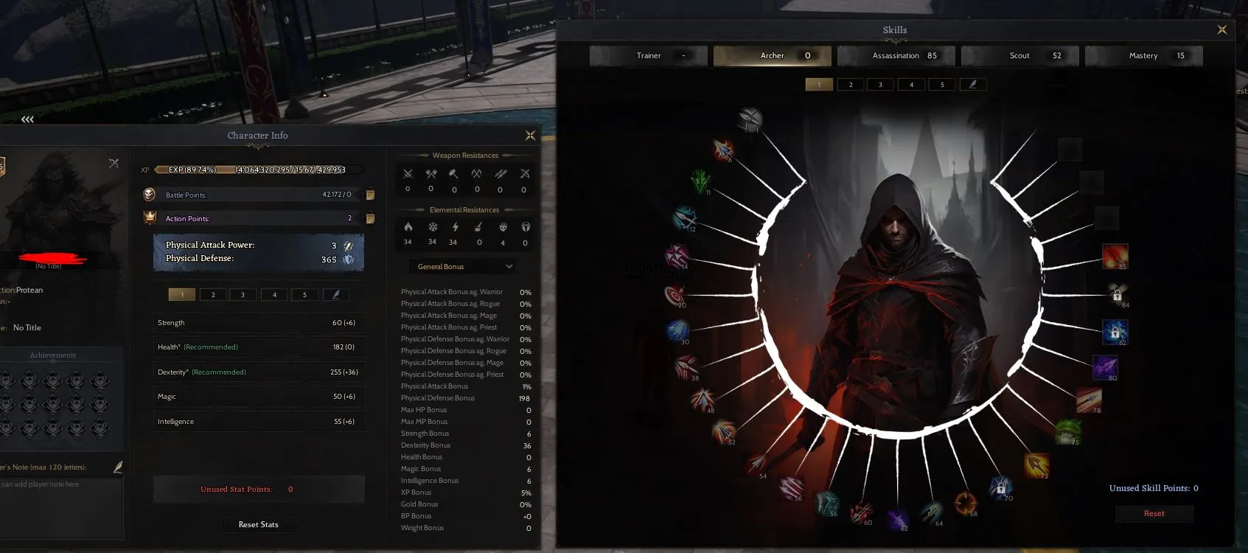
Task: Select the green level 11 skill icon
Action: point(700,181)
